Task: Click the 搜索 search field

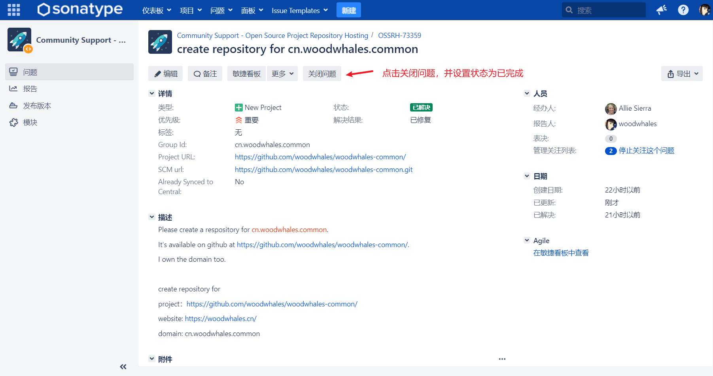Action: 604,10
